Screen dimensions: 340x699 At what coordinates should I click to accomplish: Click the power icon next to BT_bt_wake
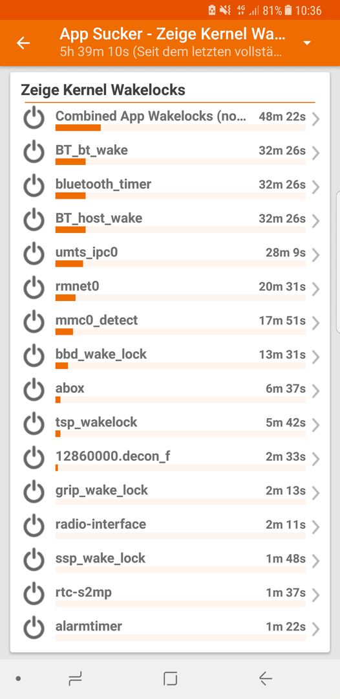(34, 153)
